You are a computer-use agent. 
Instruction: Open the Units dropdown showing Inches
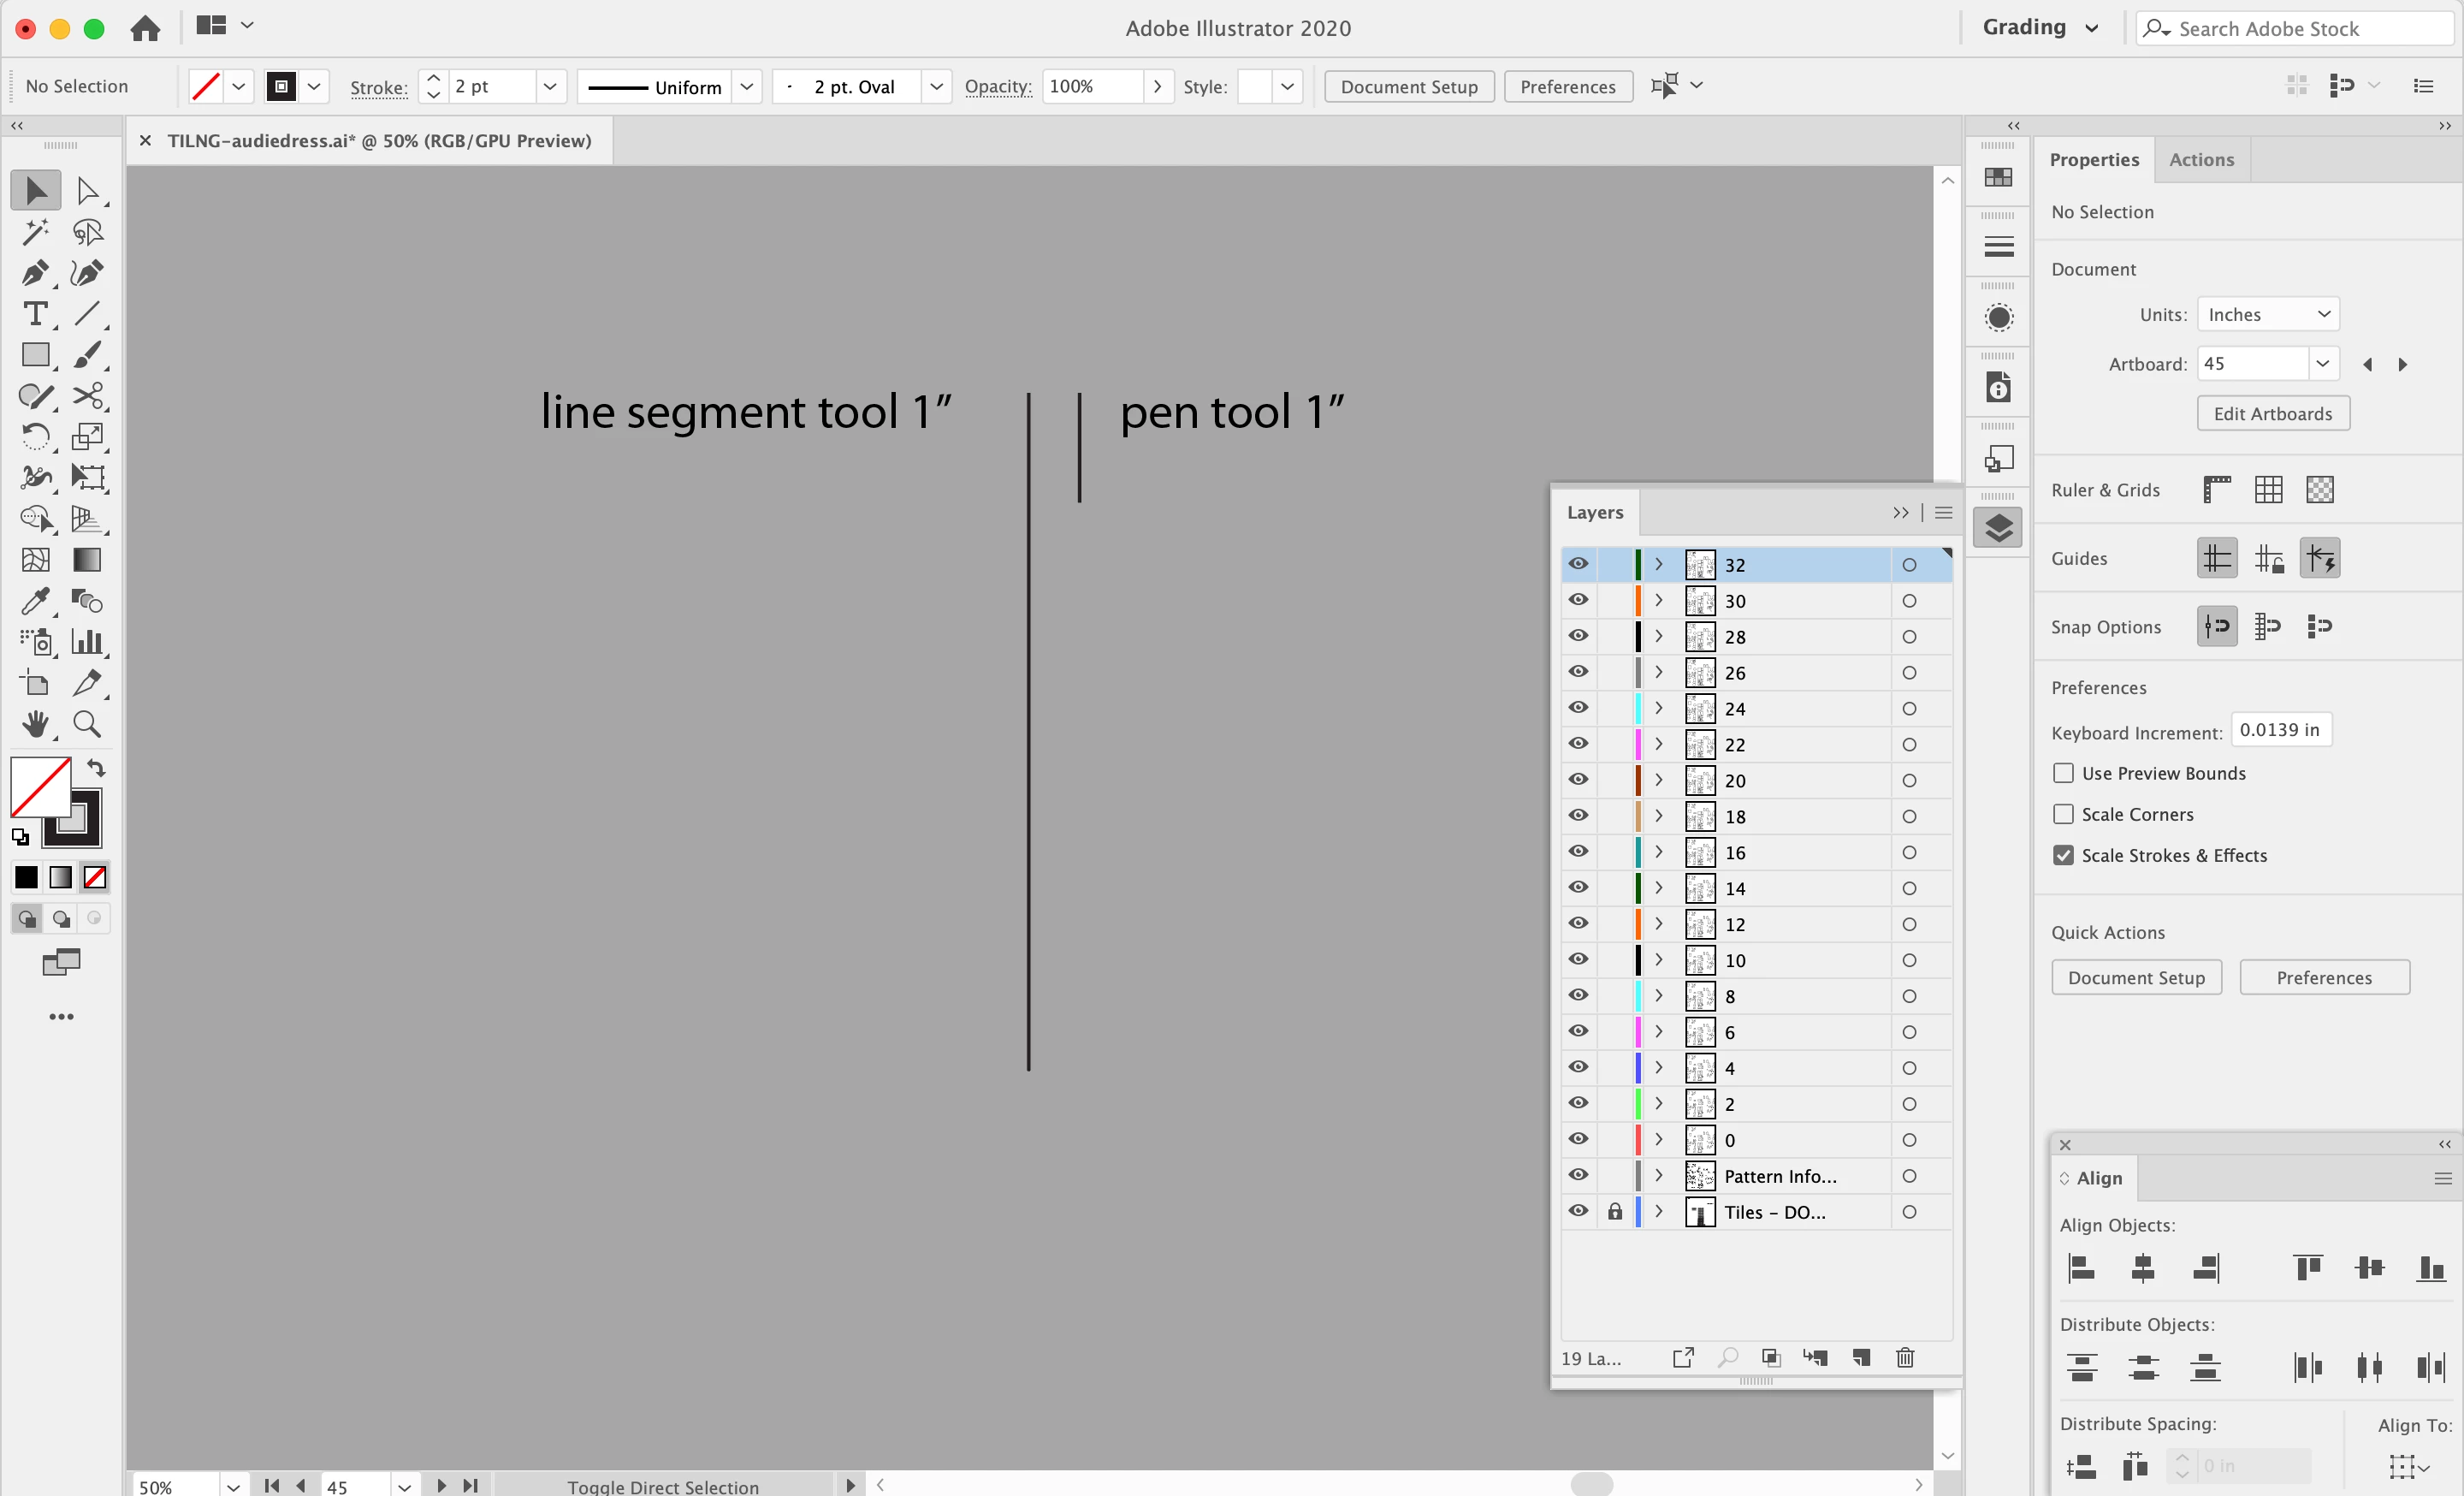click(x=2268, y=314)
